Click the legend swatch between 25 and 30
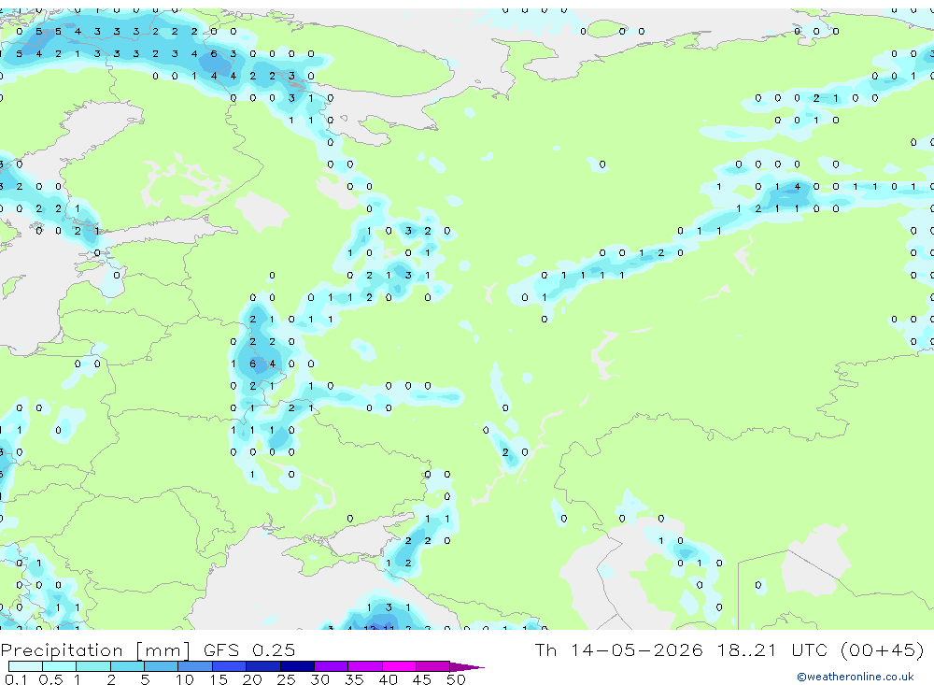 (x=297, y=666)
